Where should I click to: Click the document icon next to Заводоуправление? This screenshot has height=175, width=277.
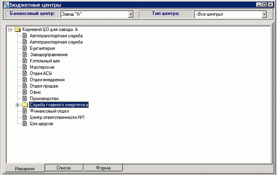[25, 54]
